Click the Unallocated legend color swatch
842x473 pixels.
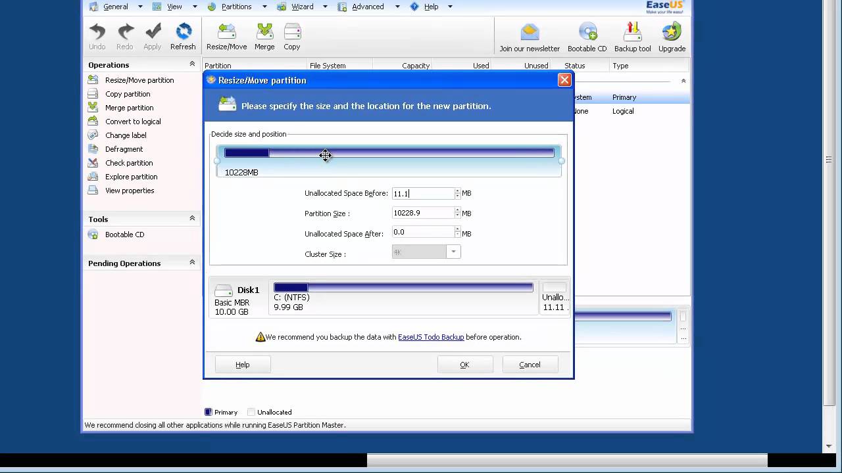point(251,413)
